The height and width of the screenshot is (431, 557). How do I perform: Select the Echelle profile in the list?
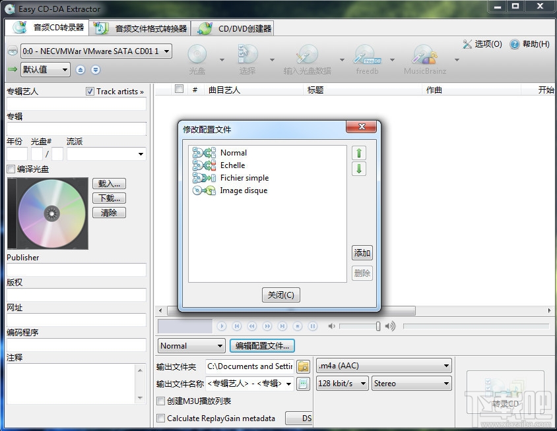pos(234,165)
